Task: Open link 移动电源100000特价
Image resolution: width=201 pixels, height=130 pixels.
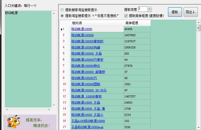Action: (x=86, y=66)
